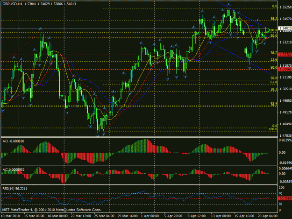Click the 70 RSI scale value
The image size is (292, 219).
click(x=280, y=193)
